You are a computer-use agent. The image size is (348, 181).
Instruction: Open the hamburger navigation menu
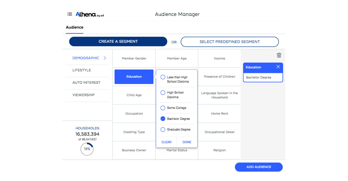(x=70, y=14)
